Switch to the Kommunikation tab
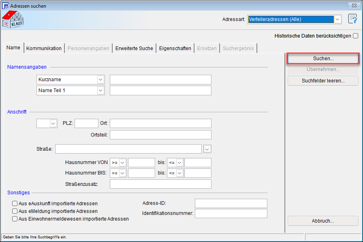This screenshot has height=242, width=363. coord(44,48)
